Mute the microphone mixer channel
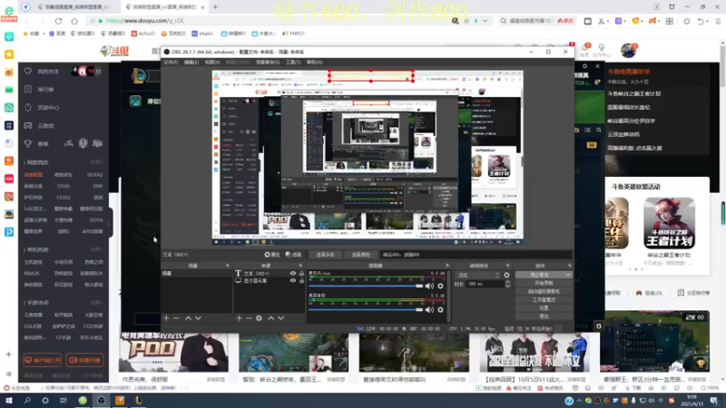The image size is (726, 408). pos(429,286)
